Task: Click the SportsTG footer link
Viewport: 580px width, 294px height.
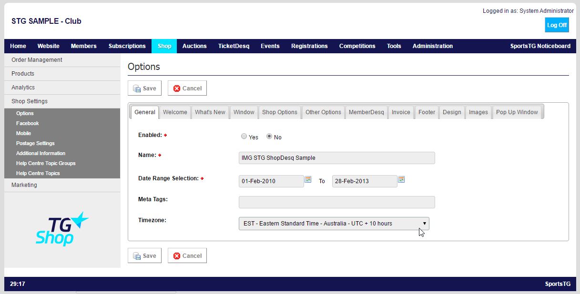Action: point(558,284)
